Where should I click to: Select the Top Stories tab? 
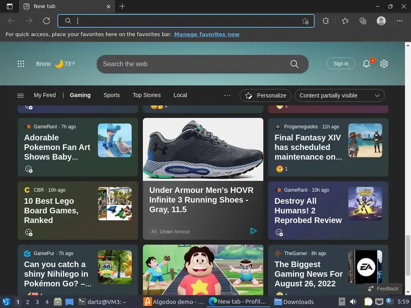(146, 95)
